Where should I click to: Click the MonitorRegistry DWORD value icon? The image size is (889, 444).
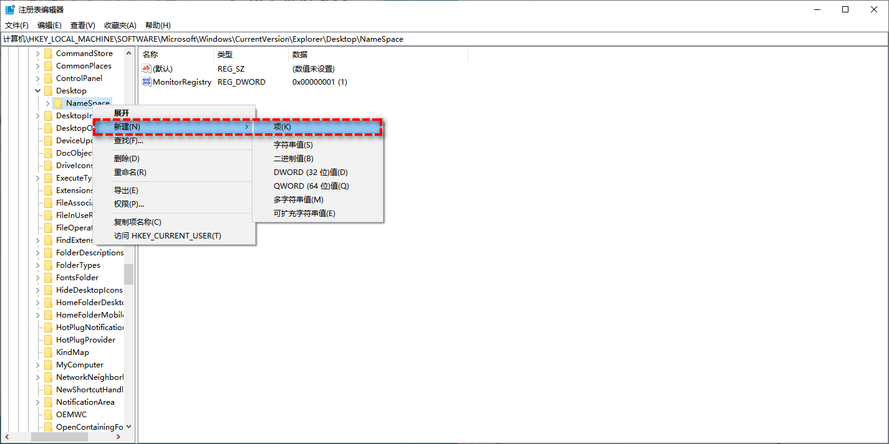[147, 82]
